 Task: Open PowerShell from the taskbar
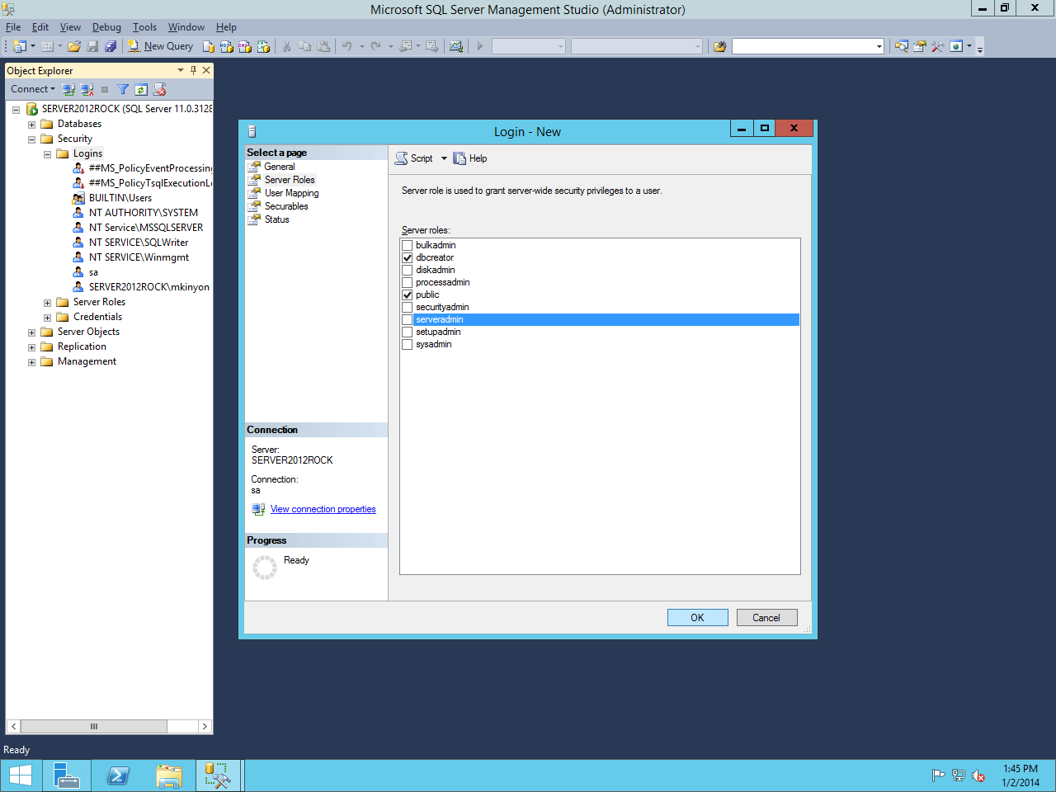[118, 775]
